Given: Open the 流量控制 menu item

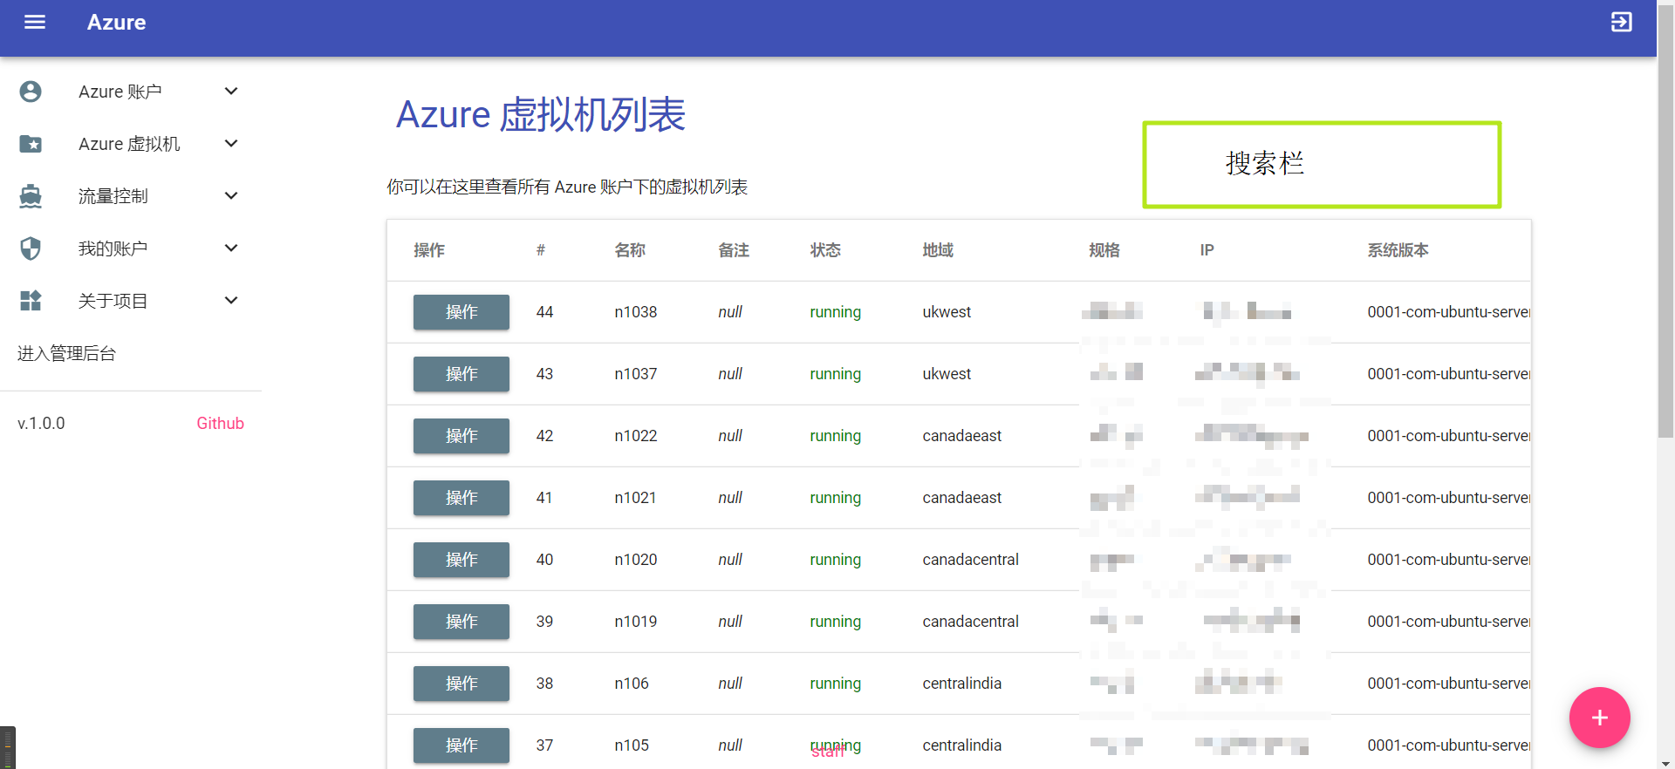Looking at the screenshot, I should (131, 196).
